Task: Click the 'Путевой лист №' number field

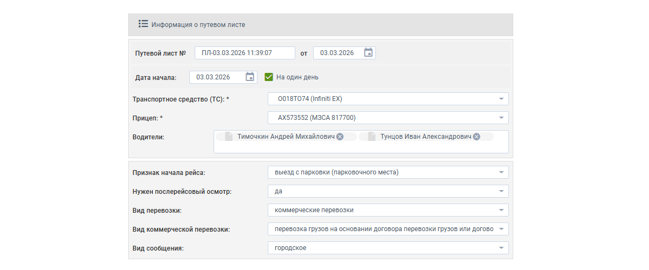Action: 244,53
